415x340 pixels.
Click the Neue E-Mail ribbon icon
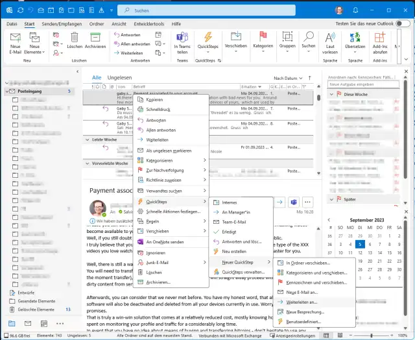[x=16, y=38]
